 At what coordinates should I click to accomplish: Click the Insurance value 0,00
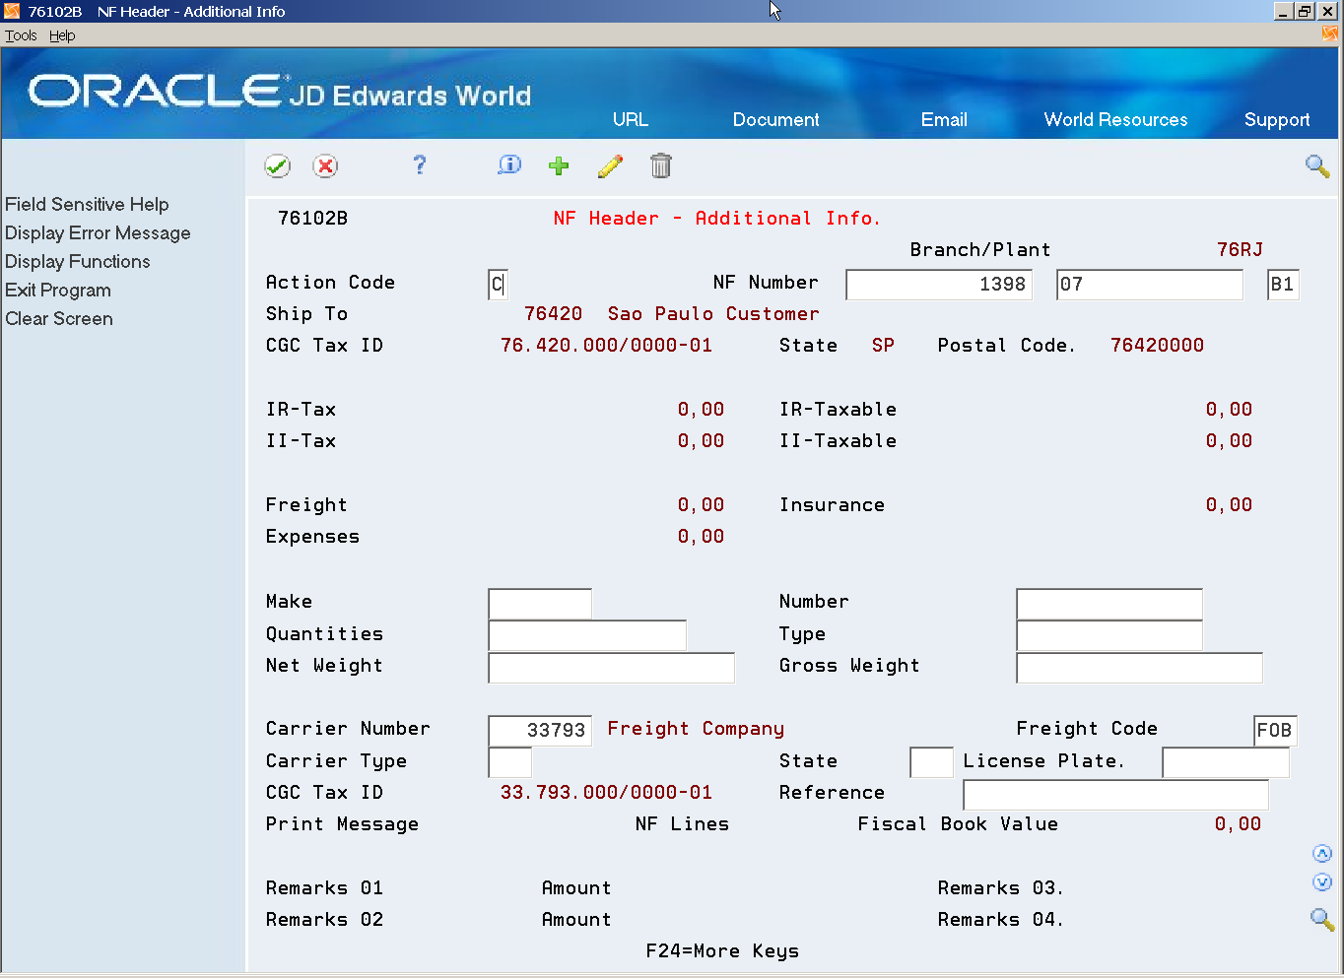coord(1229,505)
